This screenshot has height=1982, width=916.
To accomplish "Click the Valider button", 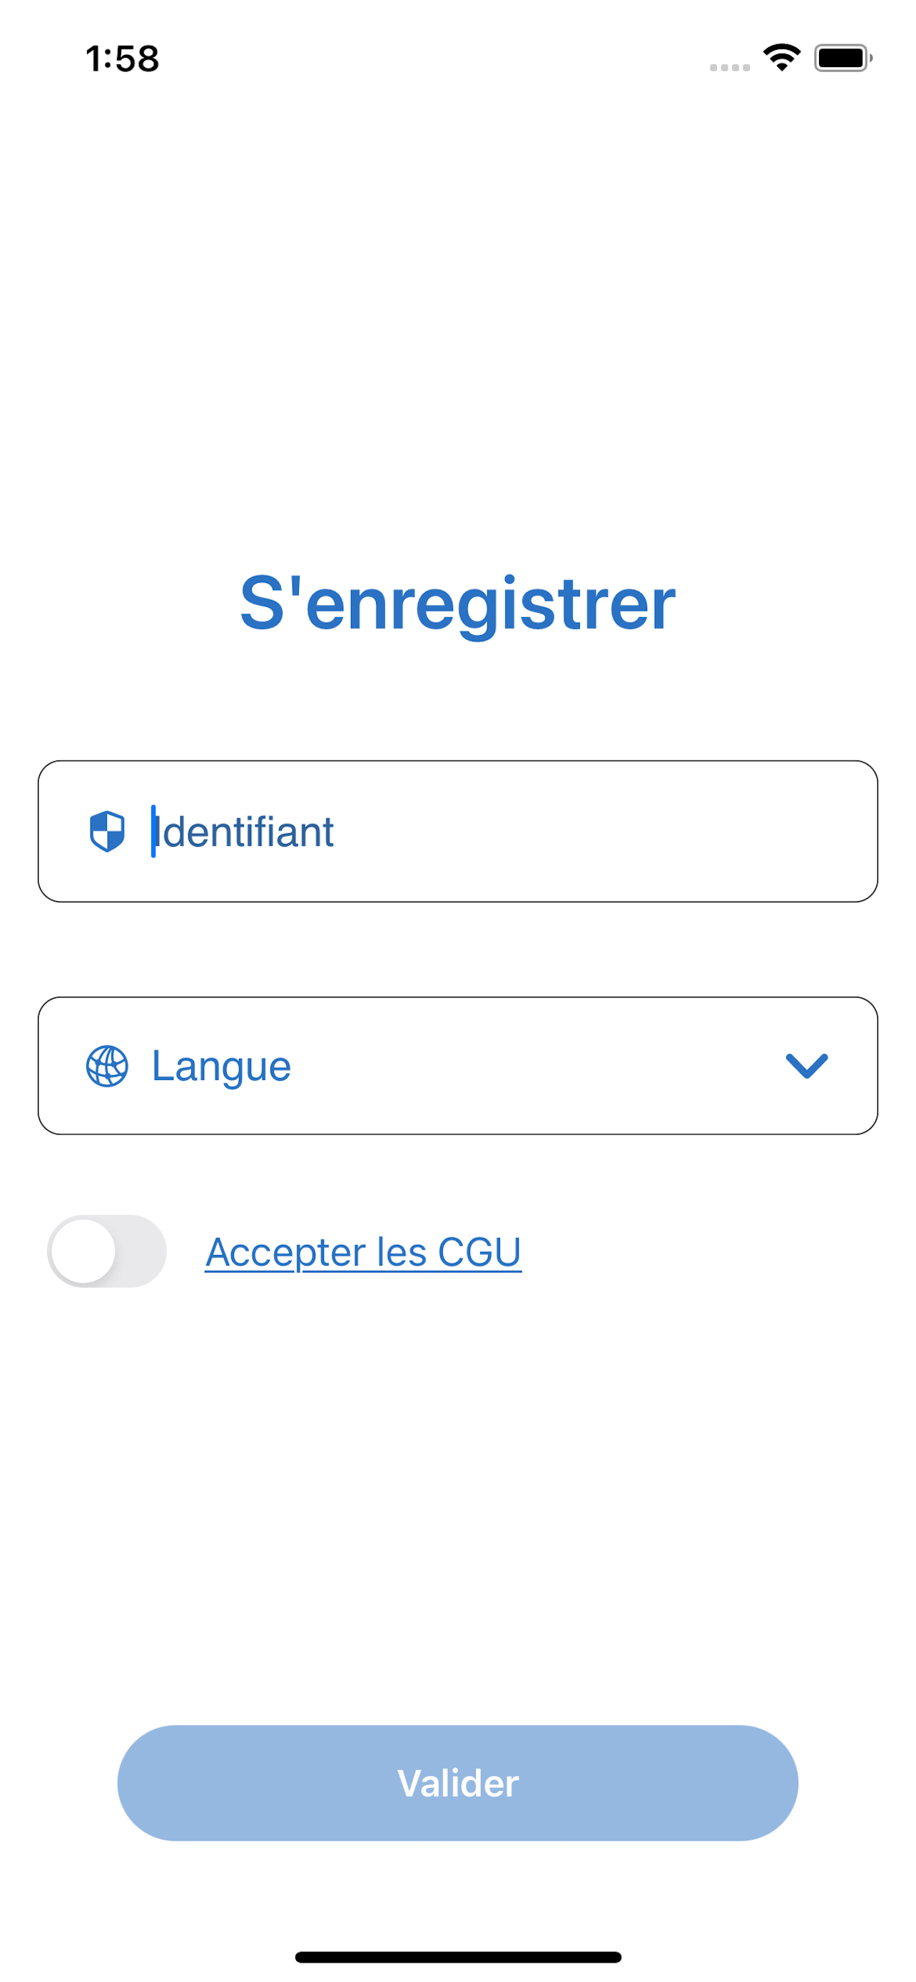I will (457, 1782).
